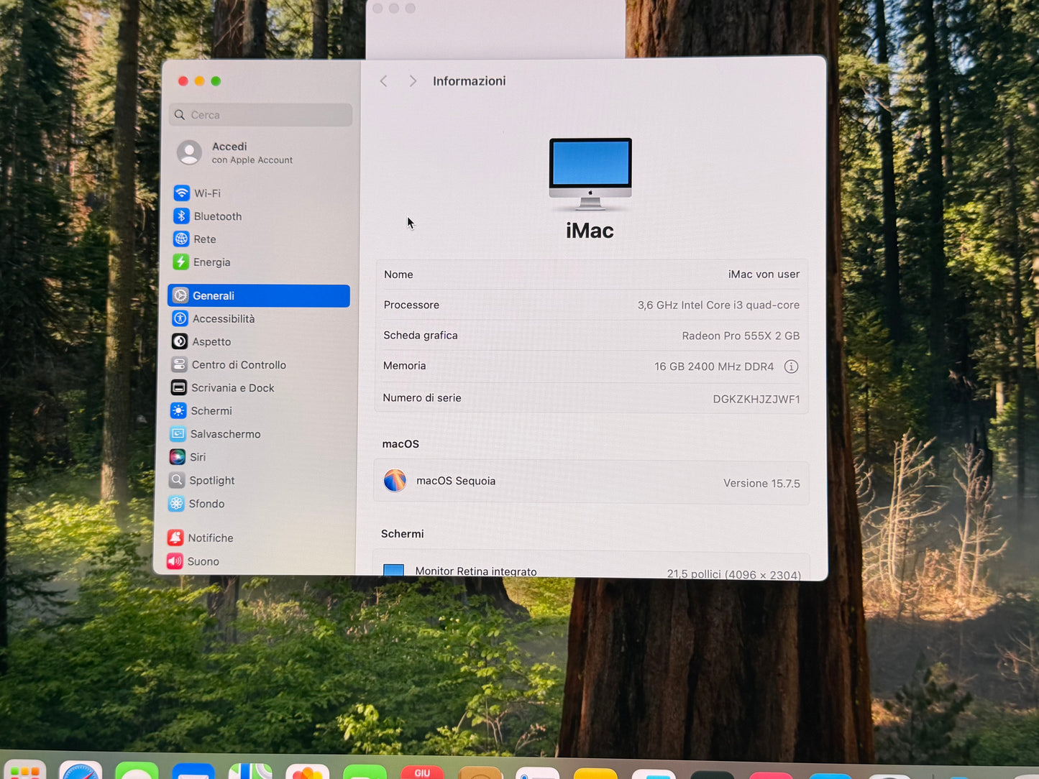Click the Informazioni title
Screen dimensions: 1039x779
pyautogui.click(x=470, y=81)
